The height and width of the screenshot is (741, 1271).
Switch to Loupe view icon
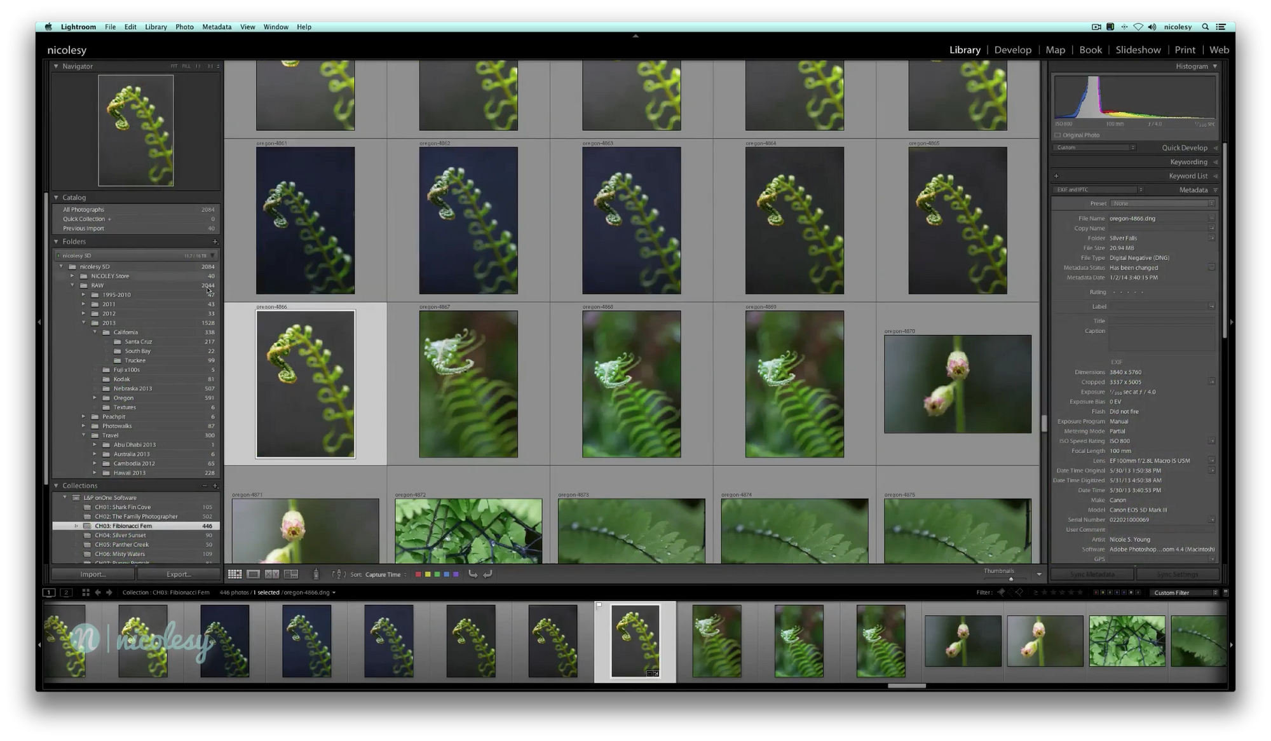pyautogui.click(x=253, y=574)
